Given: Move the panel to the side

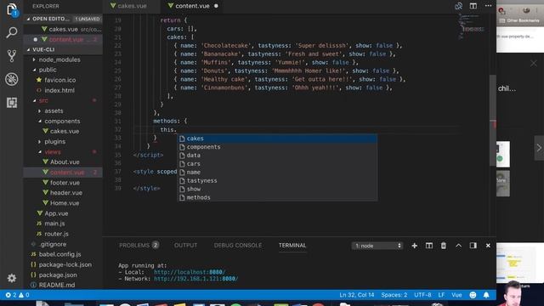Looking at the screenshot, I should pos(473,246).
